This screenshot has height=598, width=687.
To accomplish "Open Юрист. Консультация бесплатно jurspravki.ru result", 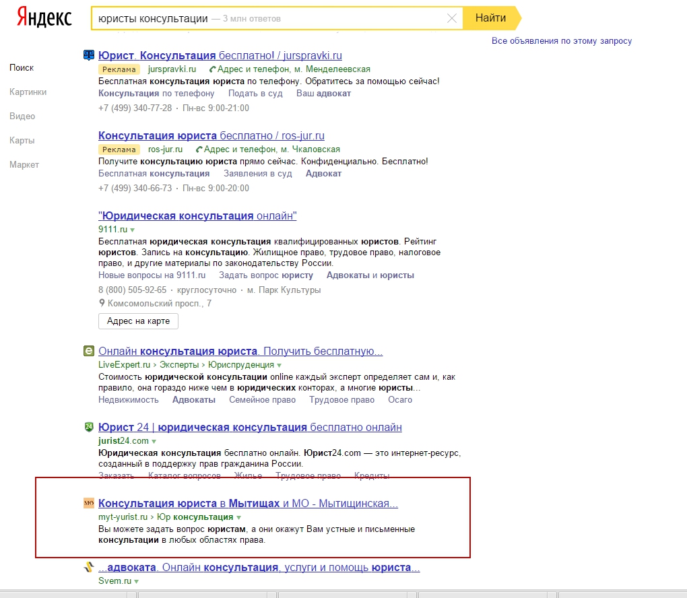I will click(220, 56).
